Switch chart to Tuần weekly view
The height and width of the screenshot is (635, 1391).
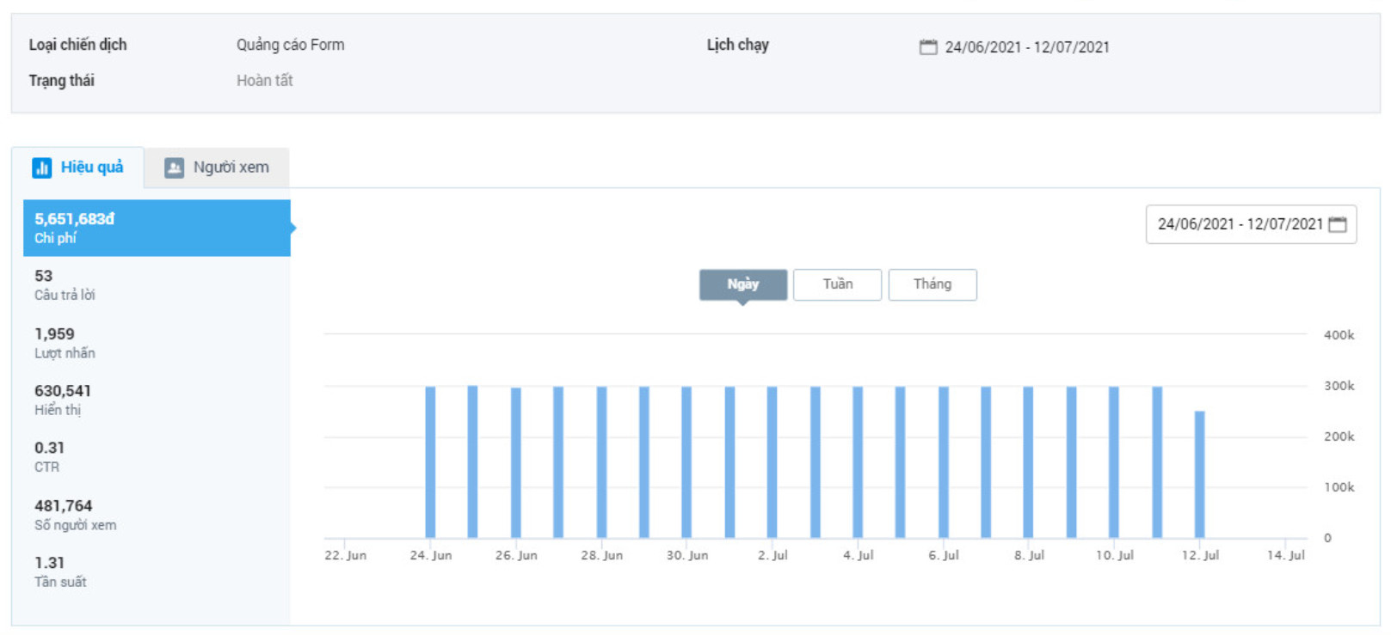coord(837,284)
